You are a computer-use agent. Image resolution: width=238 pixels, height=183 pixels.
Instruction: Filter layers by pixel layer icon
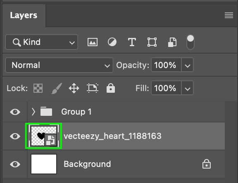coord(93,42)
